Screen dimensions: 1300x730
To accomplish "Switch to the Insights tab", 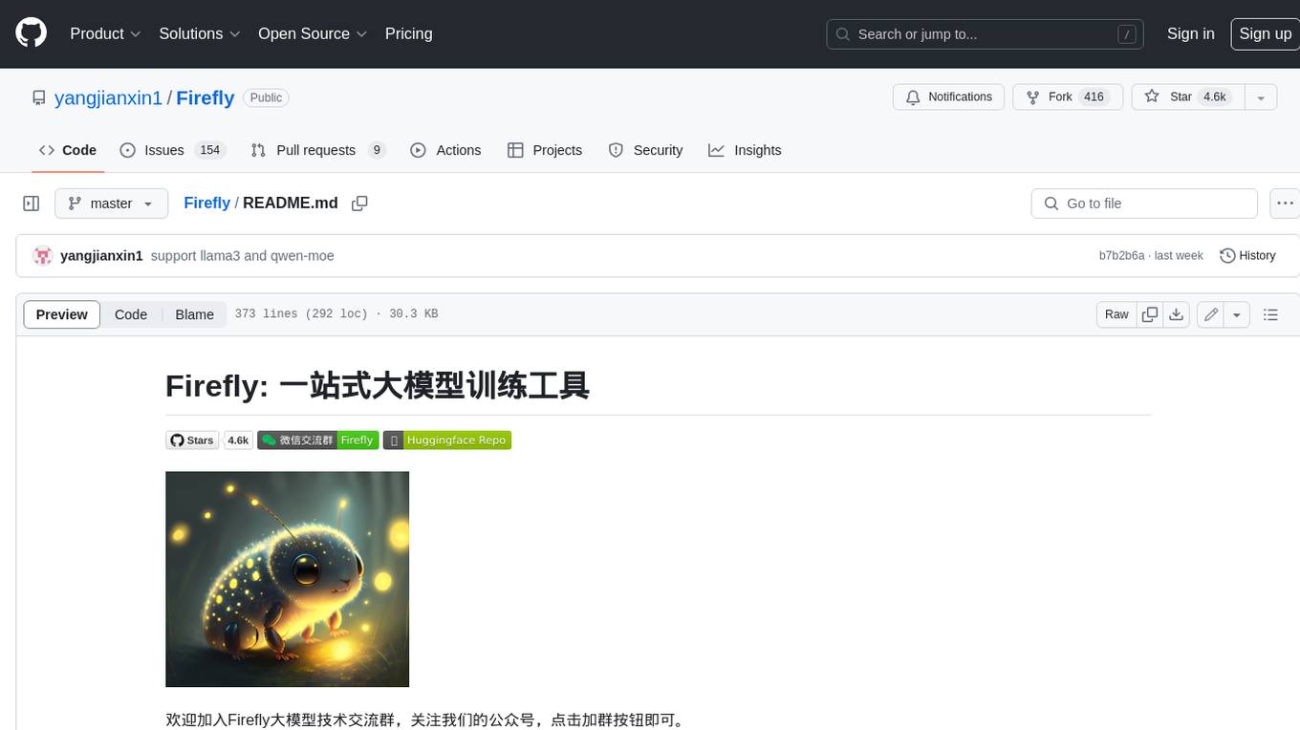I will pos(745,150).
